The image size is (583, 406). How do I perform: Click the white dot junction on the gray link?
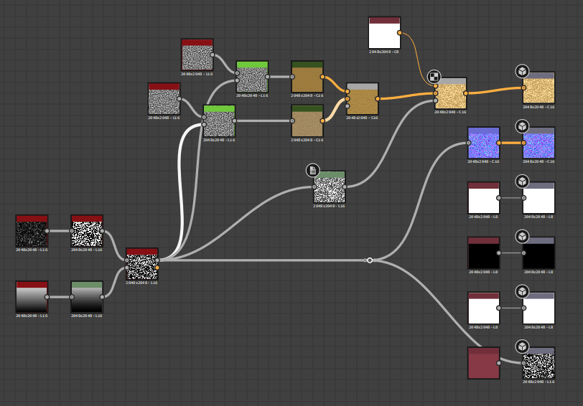coord(370,260)
